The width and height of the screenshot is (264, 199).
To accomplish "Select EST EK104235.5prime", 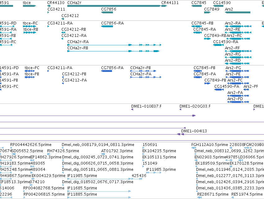I will click(159, 151).
